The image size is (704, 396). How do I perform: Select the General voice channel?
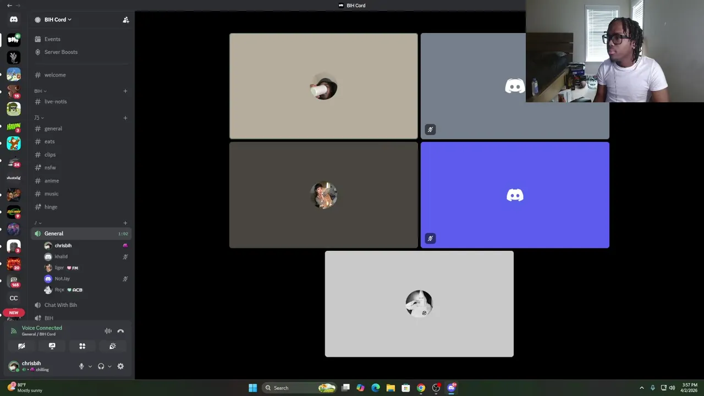coord(81,234)
